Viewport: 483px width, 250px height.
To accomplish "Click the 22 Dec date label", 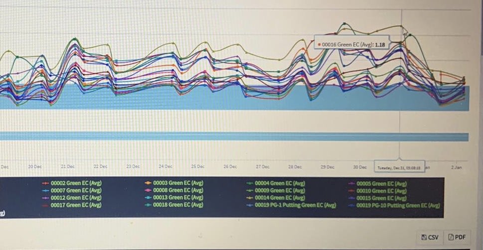I will (x=100, y=166).
